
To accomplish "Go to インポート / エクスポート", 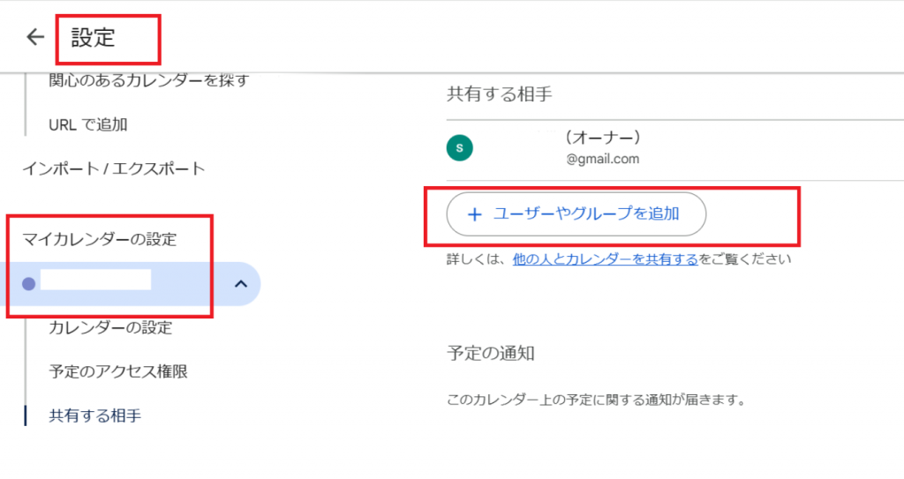I will [114, 168].
